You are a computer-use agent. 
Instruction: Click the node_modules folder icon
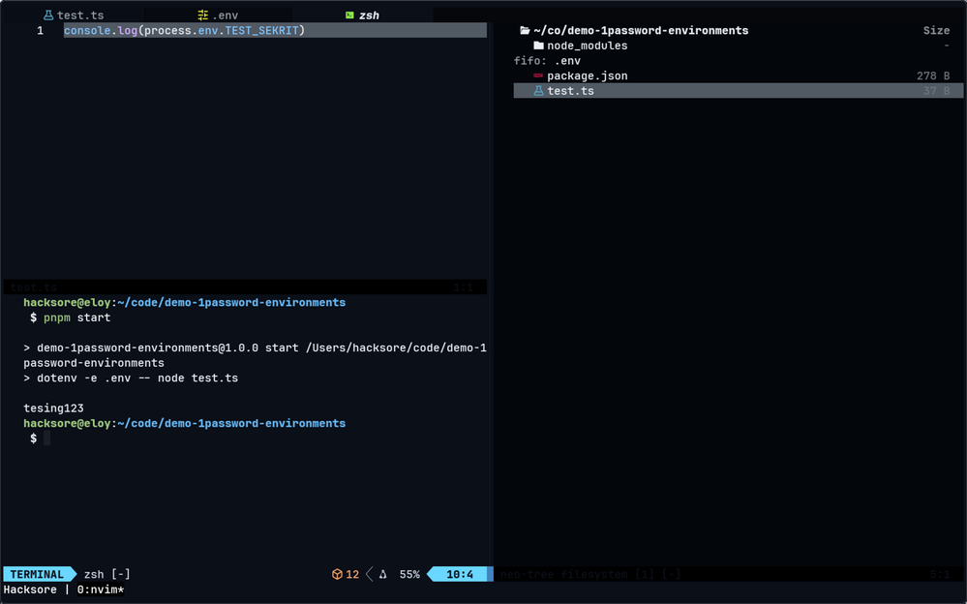[539, 45]
